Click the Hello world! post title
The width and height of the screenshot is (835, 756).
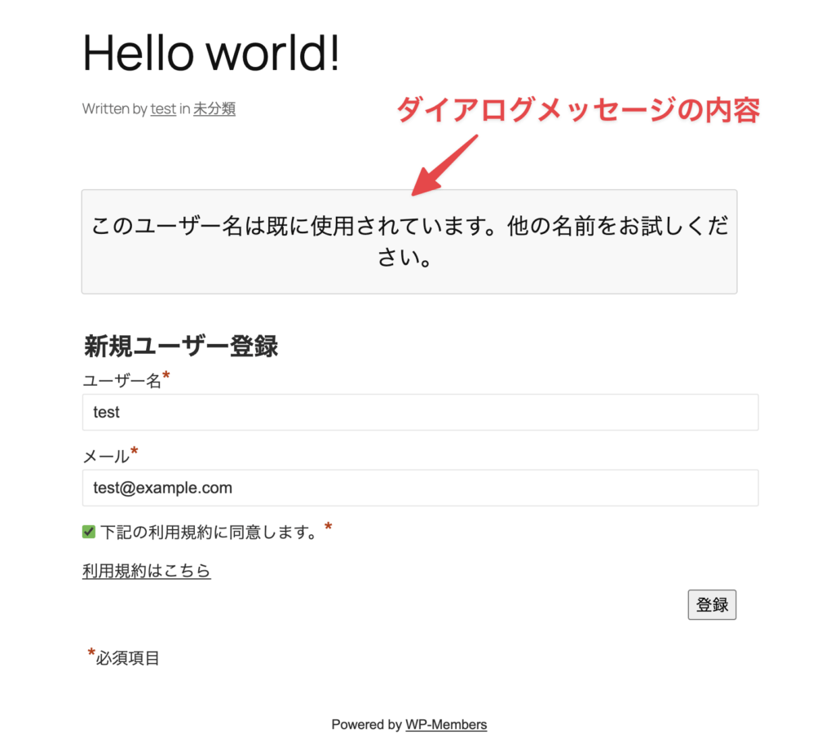pyautogui.click(x=211, y=52)
